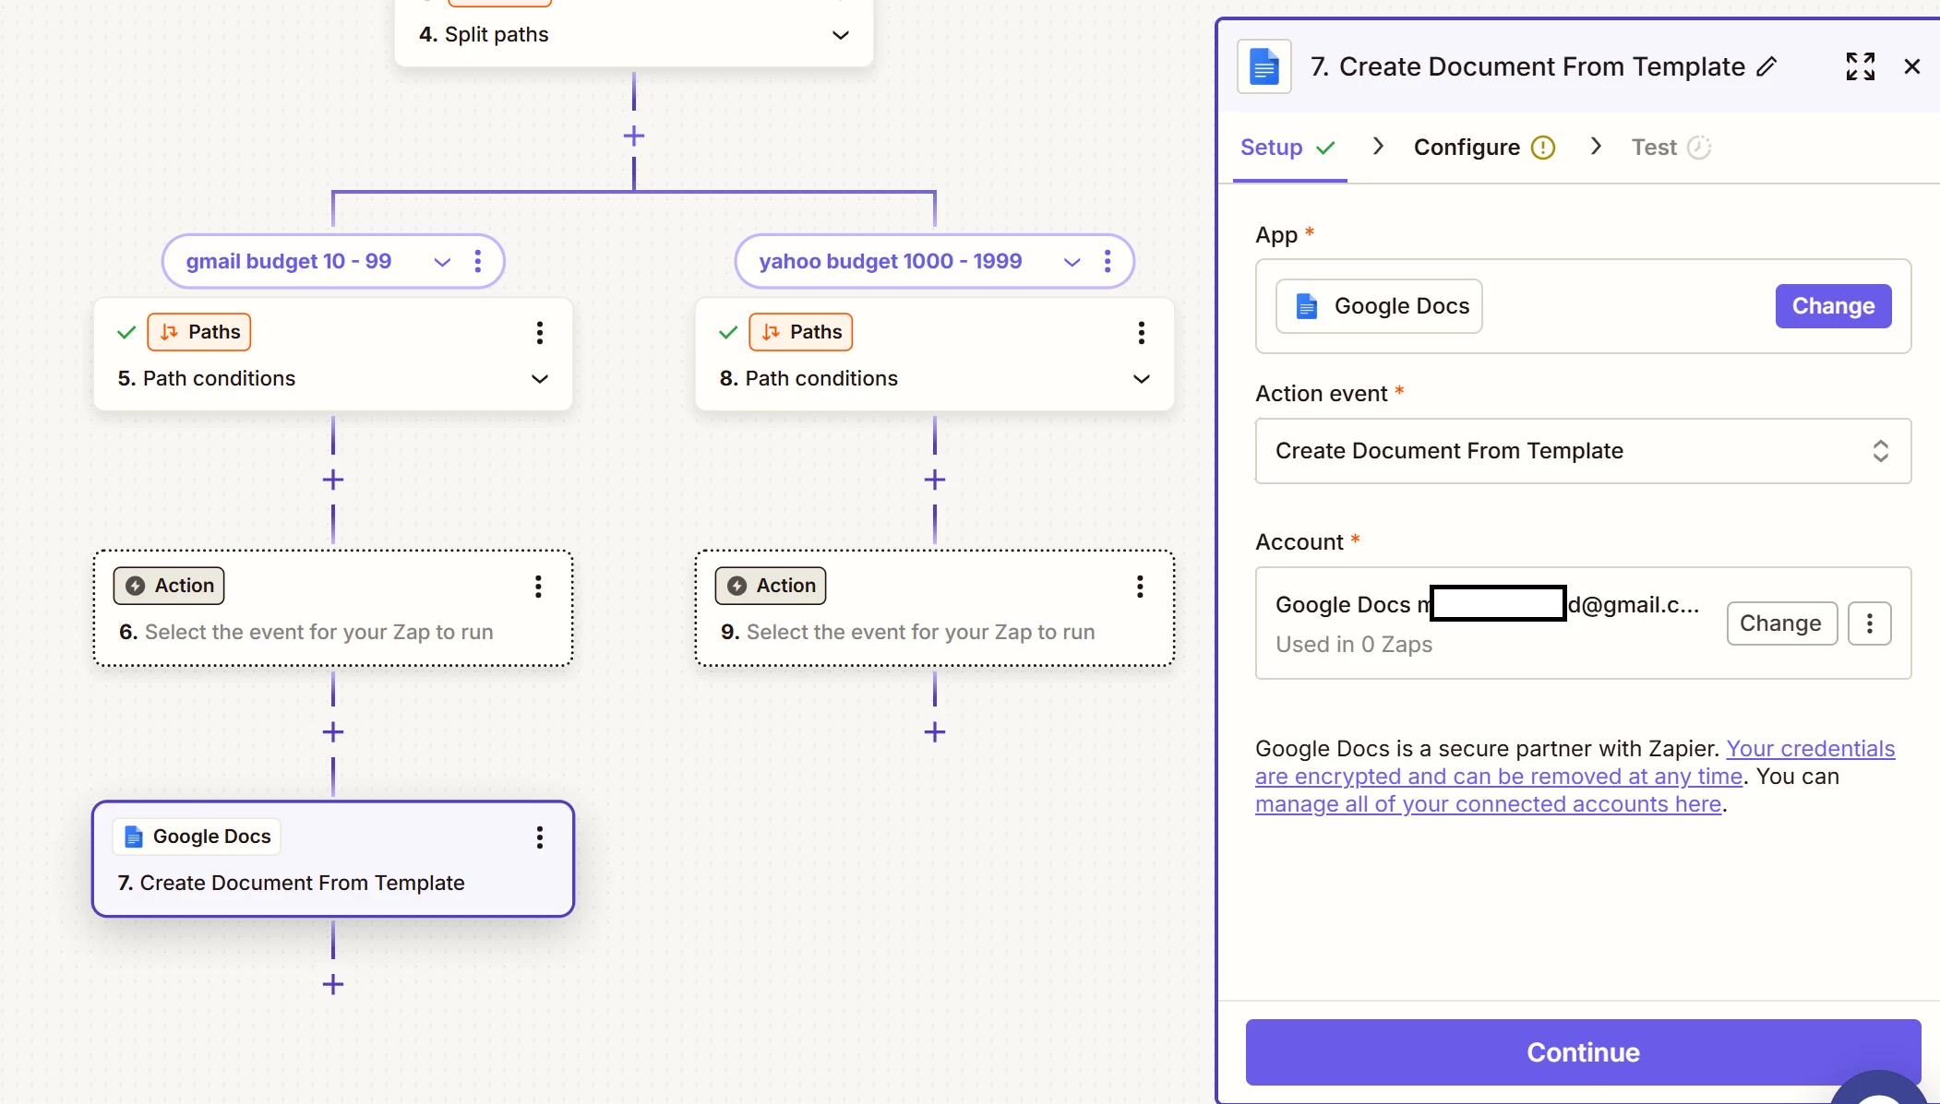Select the yahoo budget 1000 - 1999 path label

(x=891, y=262)
